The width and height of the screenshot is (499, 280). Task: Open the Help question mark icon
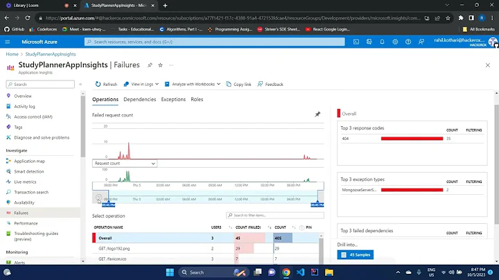point(408,42)
